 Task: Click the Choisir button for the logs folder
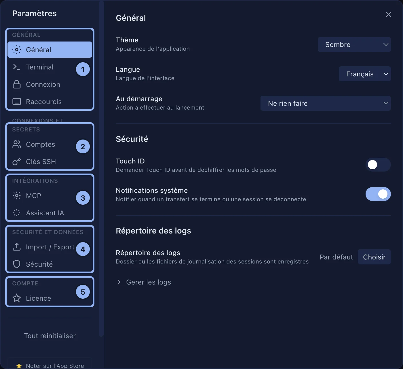tap(374, 257)
